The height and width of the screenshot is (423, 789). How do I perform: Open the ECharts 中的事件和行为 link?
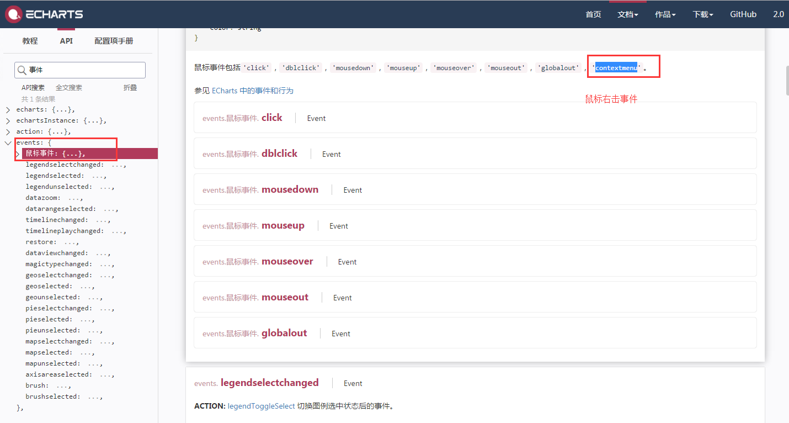(x=252, y=91)
